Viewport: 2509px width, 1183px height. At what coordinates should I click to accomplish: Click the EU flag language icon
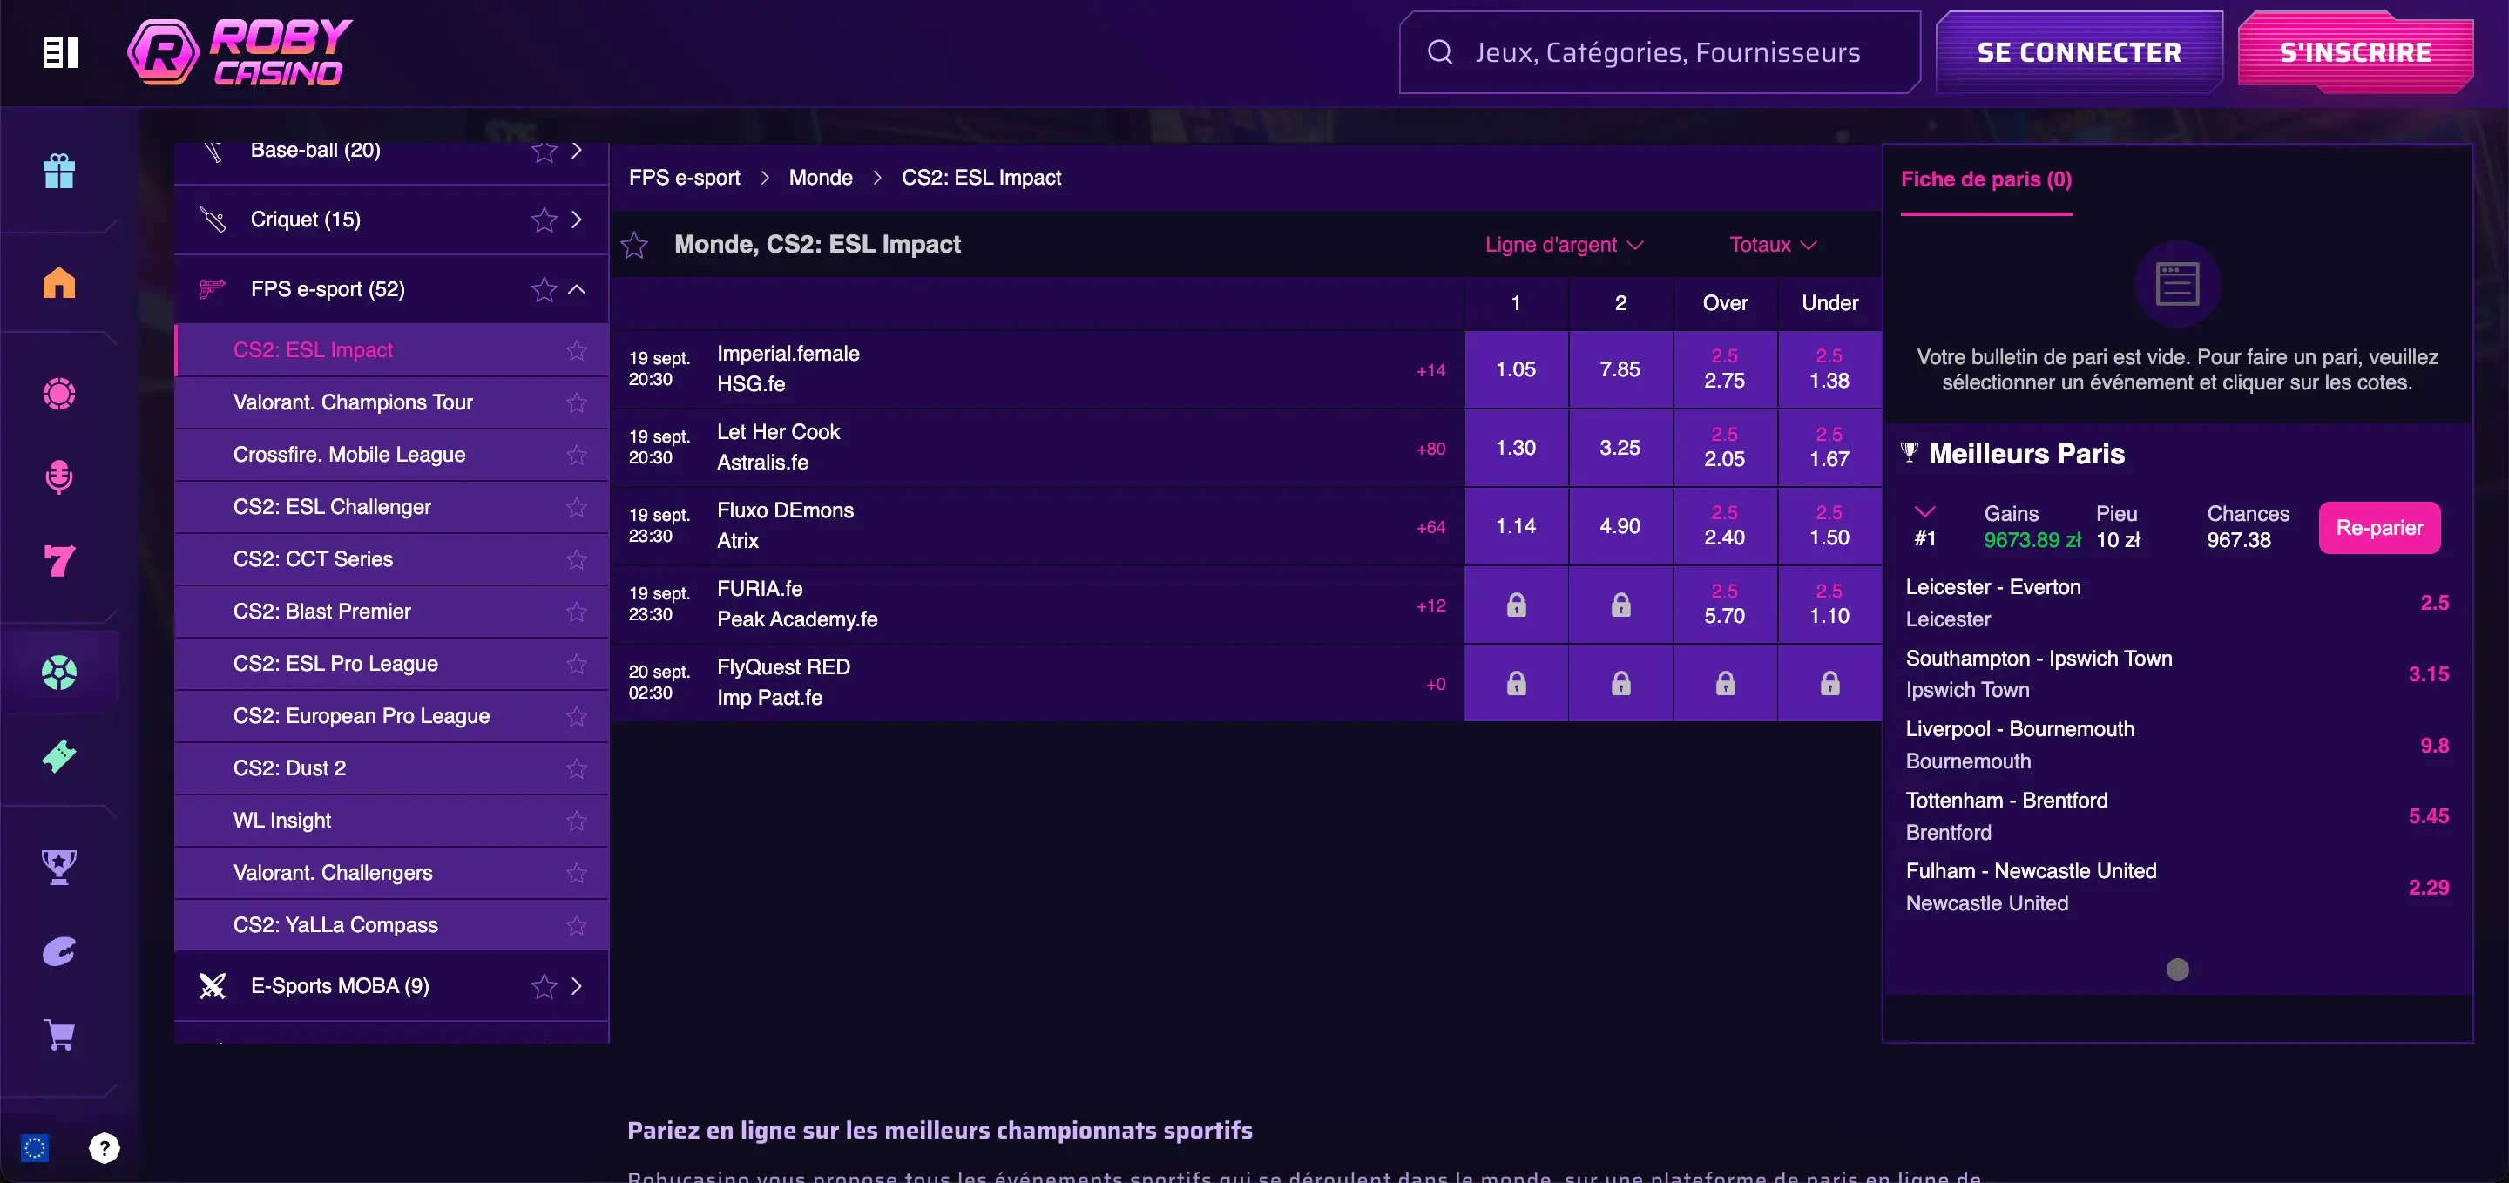point(34,1148)
